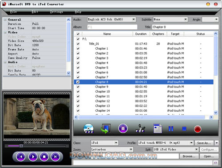Click the Status column header

[x=201, y=34]
